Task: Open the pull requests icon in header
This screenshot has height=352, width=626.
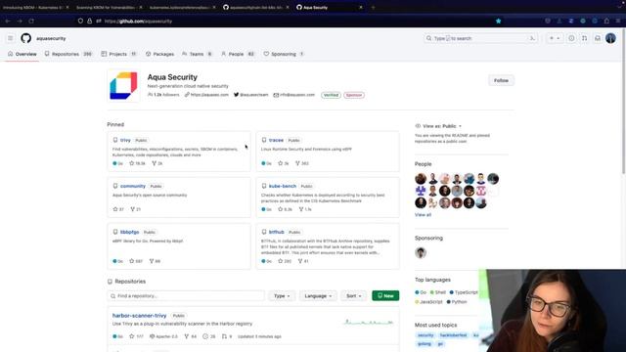Action: point(585,38)
